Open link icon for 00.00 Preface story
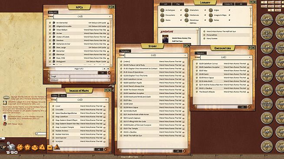This screenshot has width=284, height=159. tap(121, 65)
